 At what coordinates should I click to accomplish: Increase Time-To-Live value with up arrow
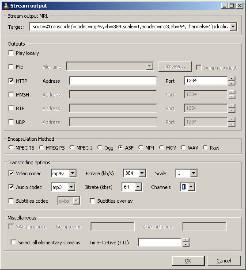[x=186, y=240]
